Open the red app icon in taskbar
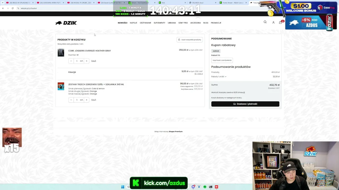Screen dimensions: 339x190 click(216, 187)
